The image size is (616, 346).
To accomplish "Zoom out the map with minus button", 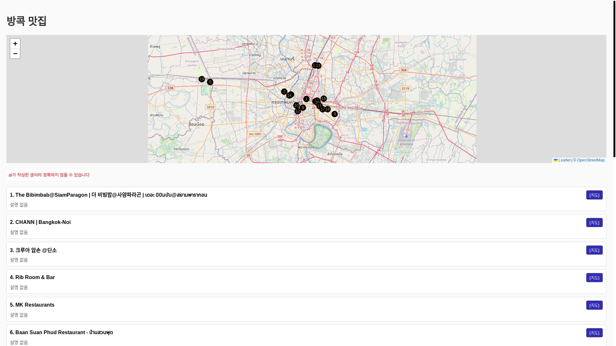I will coord(15,54).
